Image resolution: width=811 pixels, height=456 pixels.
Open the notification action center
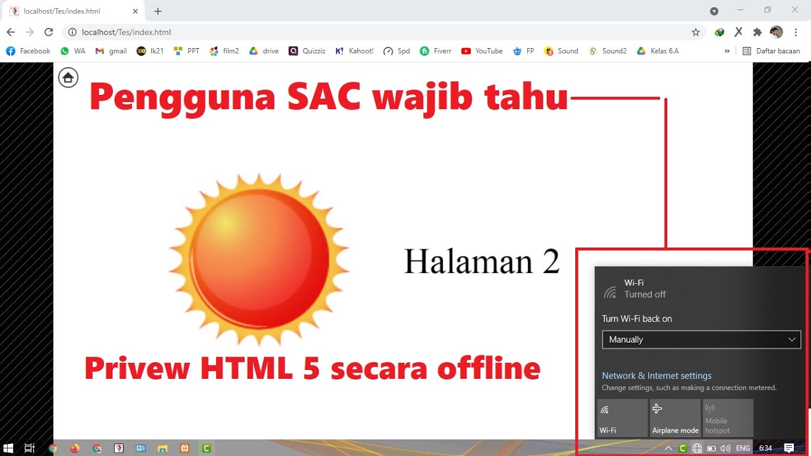[789, 448]
